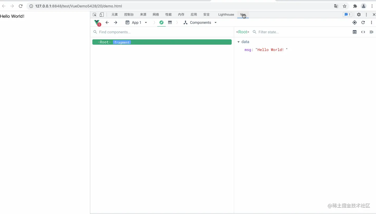The height and width of the screenshot is (214, 376).
Task: Click the <Root> label in state panel
Action: 243,32
